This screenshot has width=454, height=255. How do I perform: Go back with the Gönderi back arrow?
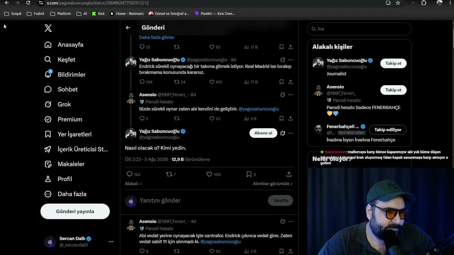tap(128, 28)
